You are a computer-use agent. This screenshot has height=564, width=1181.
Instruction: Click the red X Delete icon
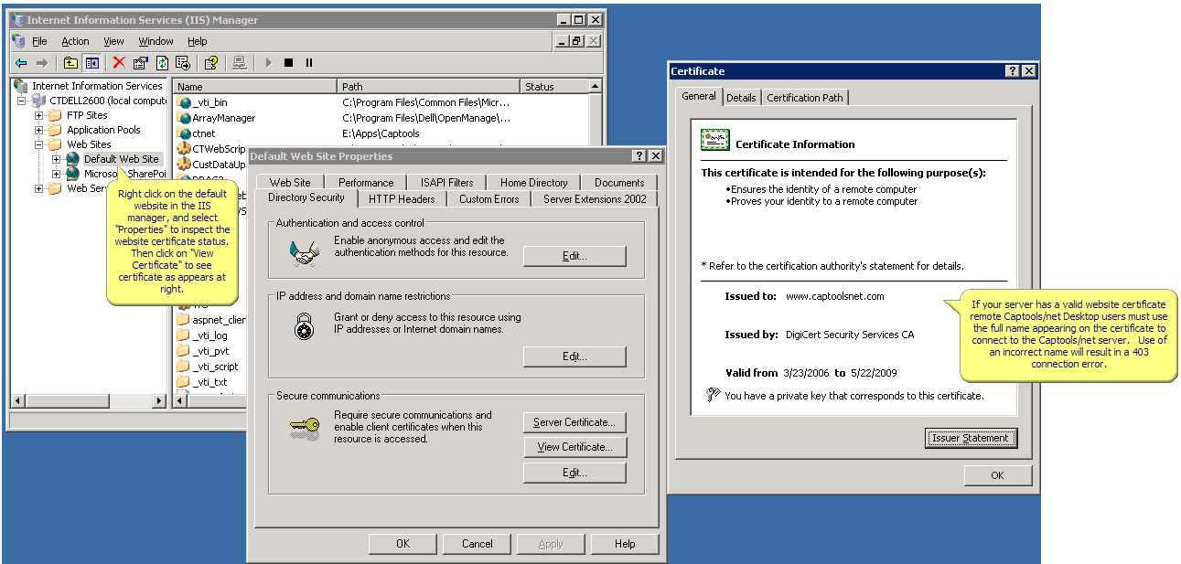[119, 63]
